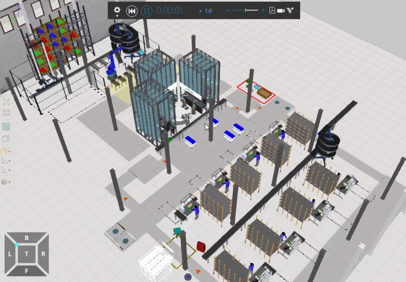Click the simulation time display 0:00:01
This screenshot has height=282, width=406.
point(169,11)
